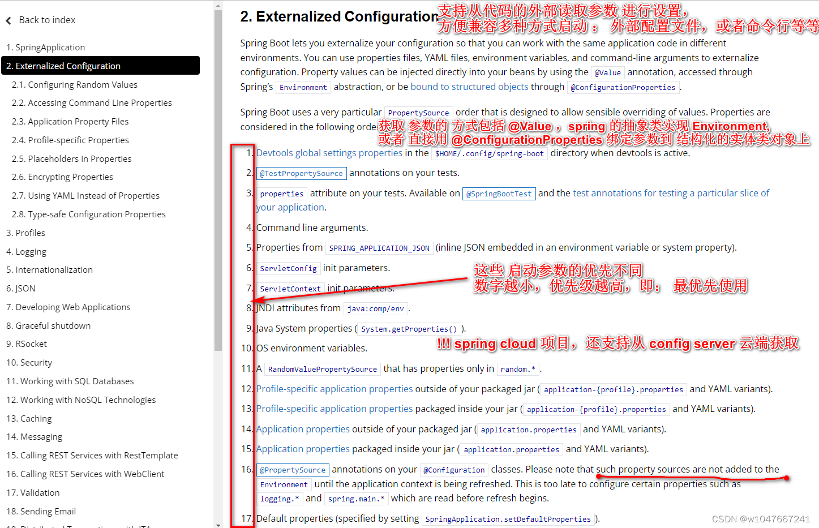This screenshot has width=819, height=528.
Task: Click the Back to index arrow icon
Action: pos(8,21)
